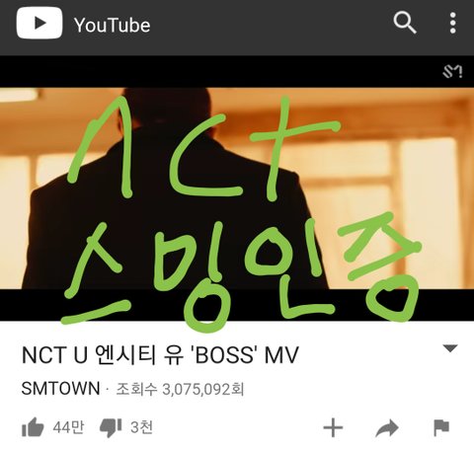474x453 pixels.
Task: Tap the black letterbox bar above video
Action: click(x=237, y=71)
